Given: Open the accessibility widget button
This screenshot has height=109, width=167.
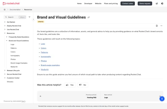Looking at the screenshot, I should (162, 99).
